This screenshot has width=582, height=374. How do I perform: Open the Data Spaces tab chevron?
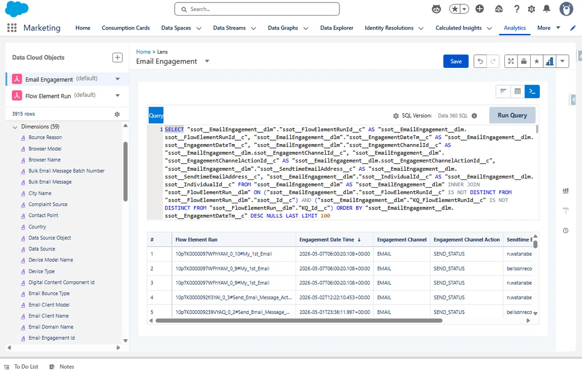click(x=199, y=28)
